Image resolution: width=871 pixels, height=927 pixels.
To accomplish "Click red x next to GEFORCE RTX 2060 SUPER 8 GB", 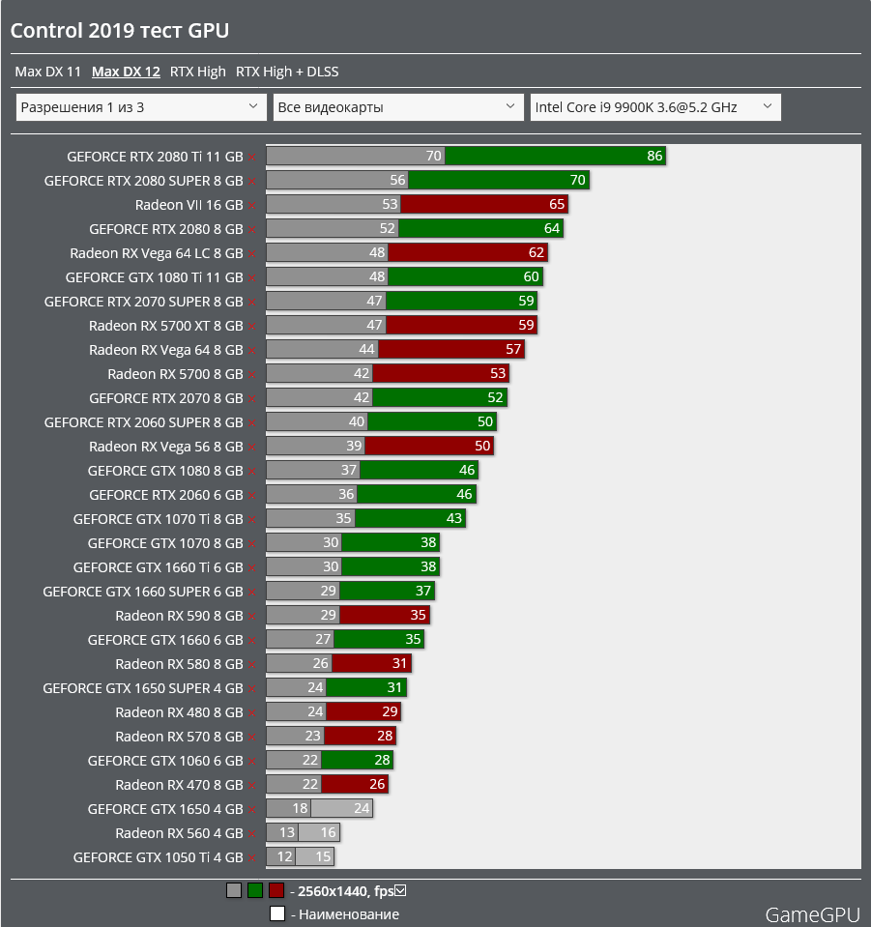I will tap(252, 424).
